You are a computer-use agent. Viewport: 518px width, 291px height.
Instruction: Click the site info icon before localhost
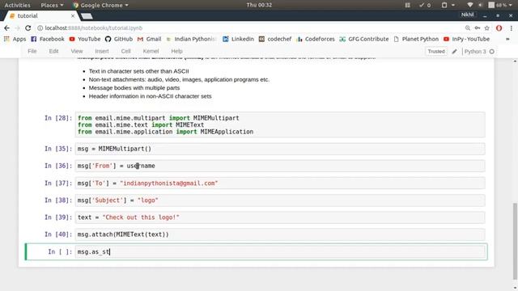click(40, 28)
